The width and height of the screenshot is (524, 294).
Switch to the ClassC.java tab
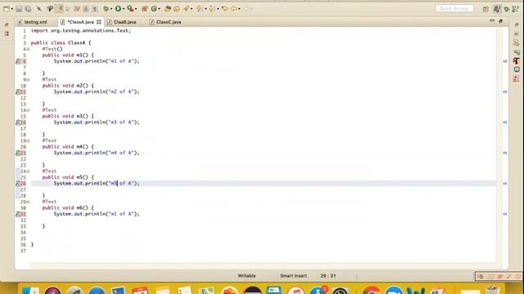click(x=165, y=22)
